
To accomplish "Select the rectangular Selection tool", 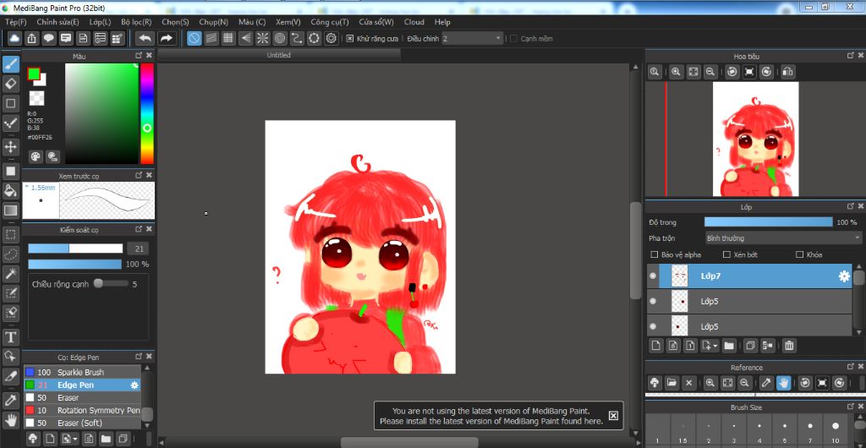I will coord(10,234).
